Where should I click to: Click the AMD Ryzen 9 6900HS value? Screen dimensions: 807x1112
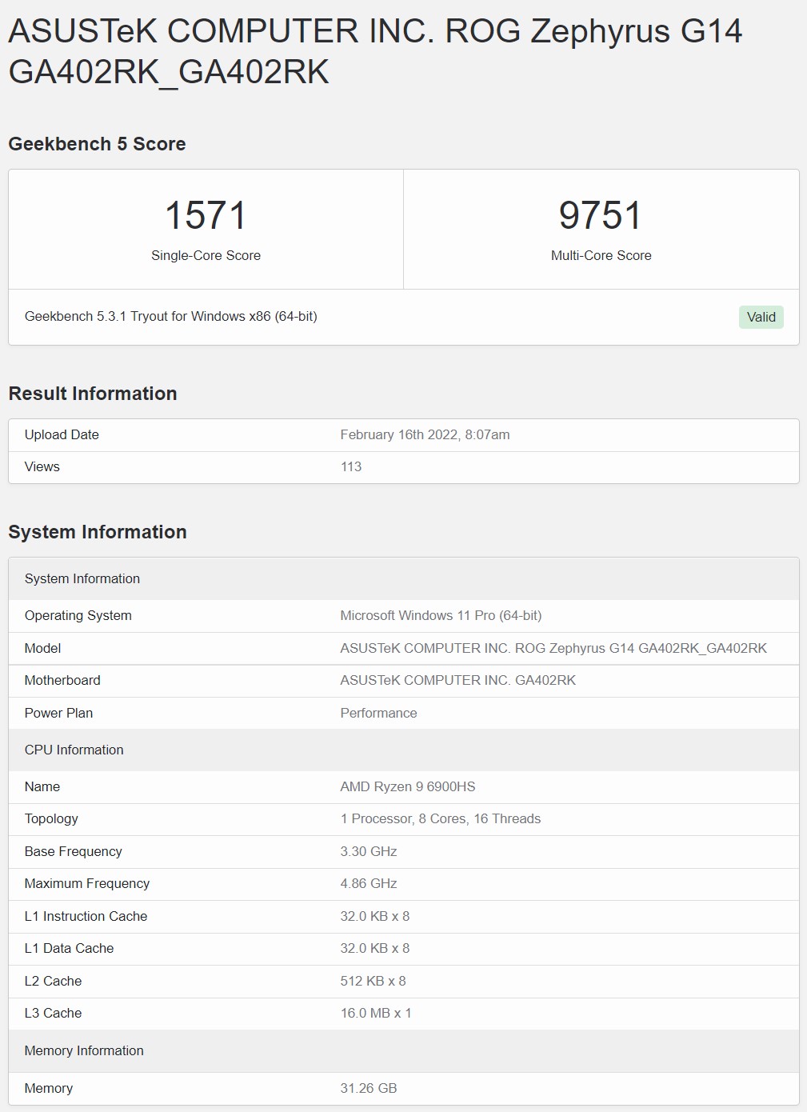click(x=408, y=786)
